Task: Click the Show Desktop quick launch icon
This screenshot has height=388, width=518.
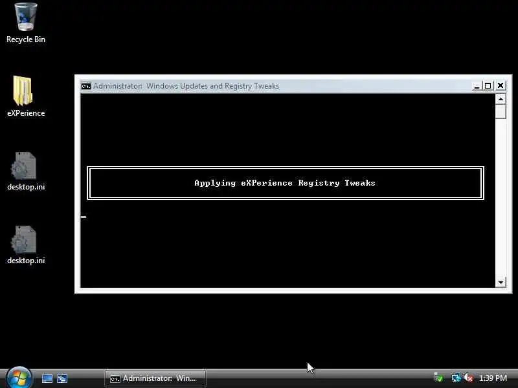Action: (47, 378)
